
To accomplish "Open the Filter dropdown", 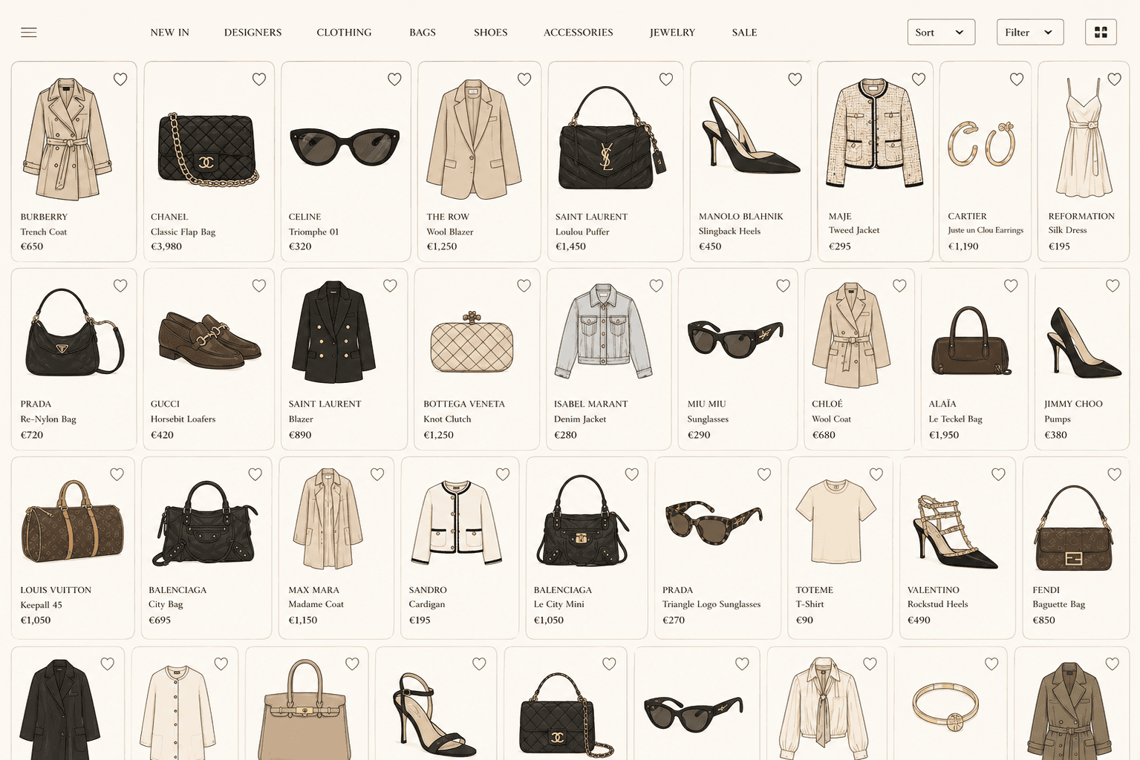I will click(x=1030, y=32).
